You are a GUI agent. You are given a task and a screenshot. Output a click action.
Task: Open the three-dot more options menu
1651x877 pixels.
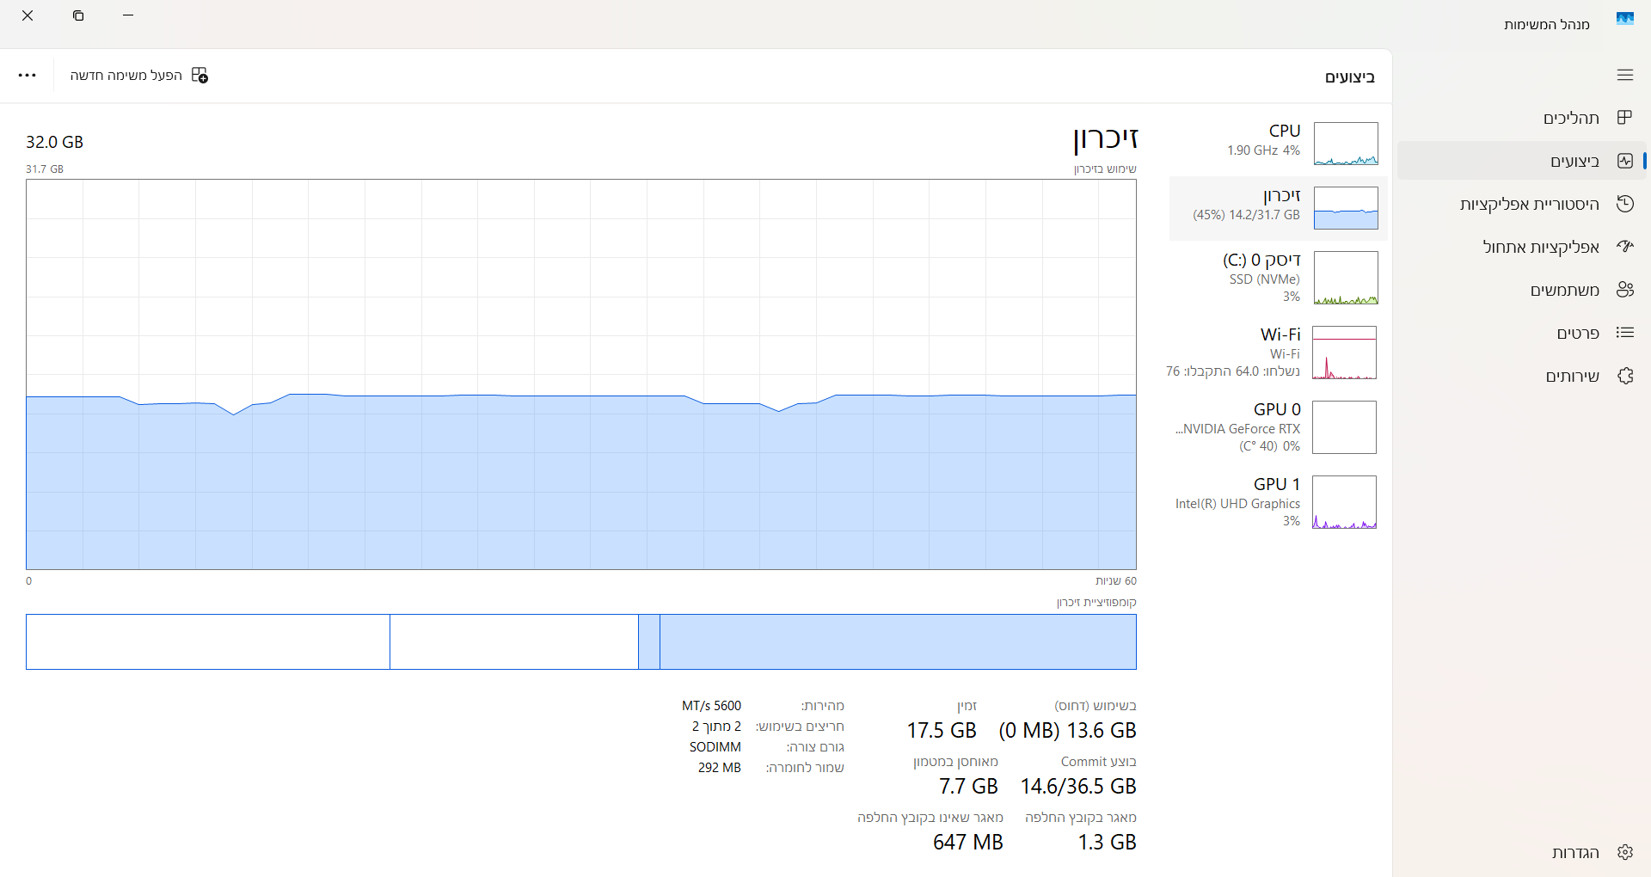[x=28, y=76]
